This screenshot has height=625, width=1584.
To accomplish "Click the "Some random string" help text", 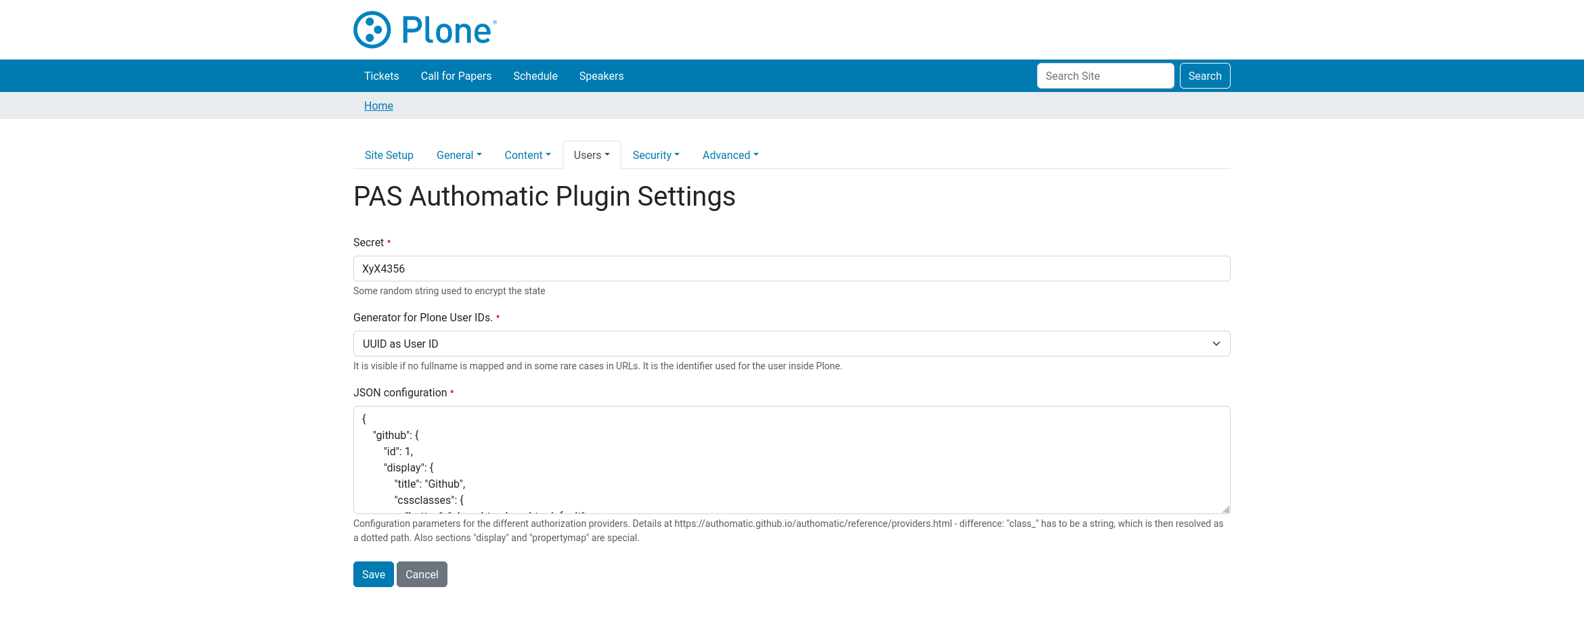I will click(449, 291).
